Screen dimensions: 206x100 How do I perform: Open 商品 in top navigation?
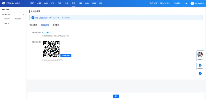tap(46, 3)
